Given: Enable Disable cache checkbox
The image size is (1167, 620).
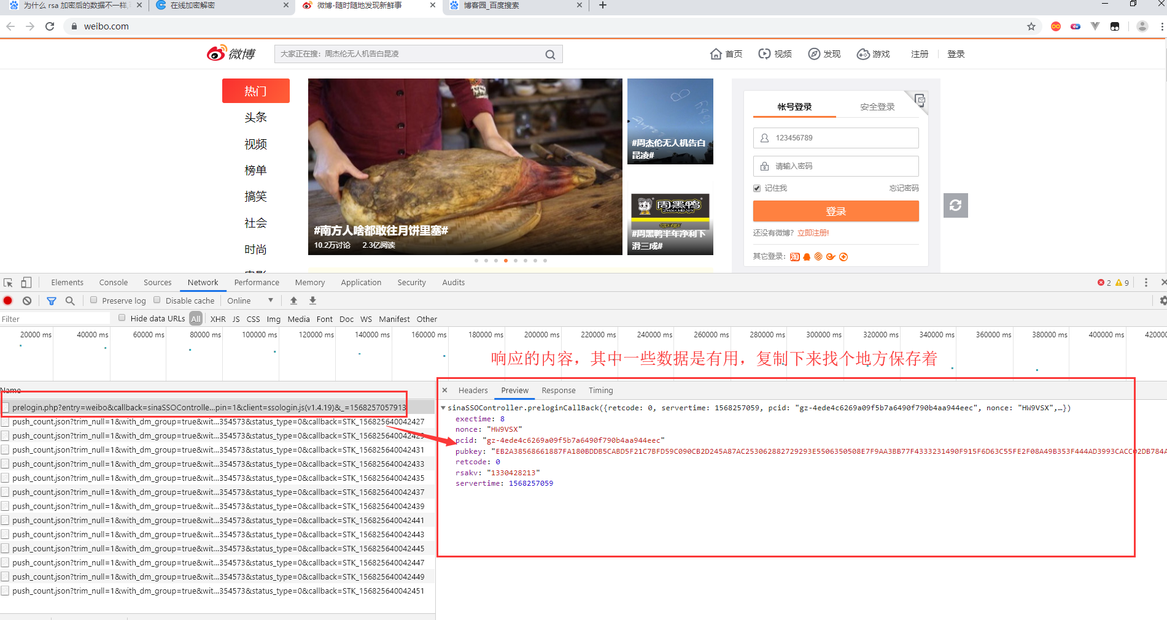Looking at the screenshot, I should pyautogui.click(x=157, y=300).
